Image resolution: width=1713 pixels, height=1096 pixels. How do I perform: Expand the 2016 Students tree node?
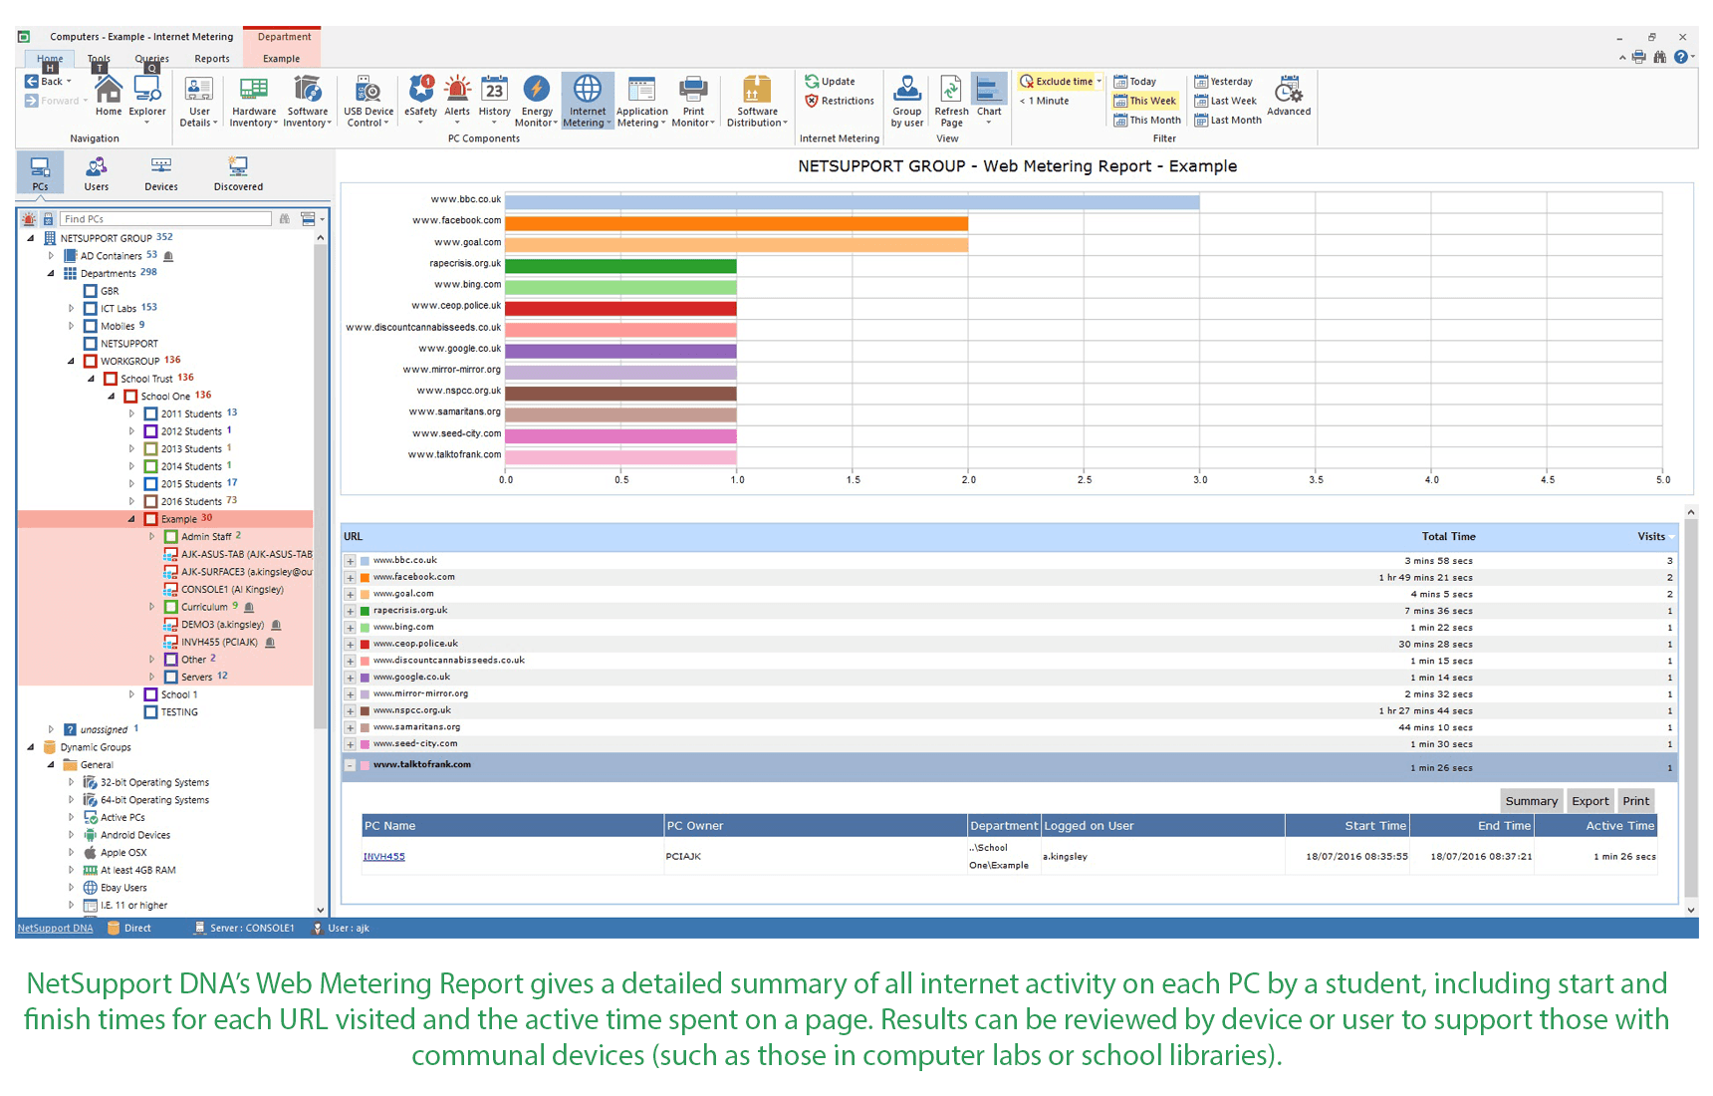(131, 499)
